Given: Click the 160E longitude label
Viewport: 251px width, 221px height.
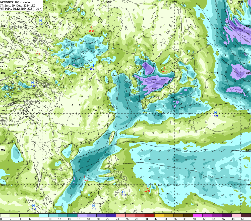Looking at the screenshot, I should 241,2.
